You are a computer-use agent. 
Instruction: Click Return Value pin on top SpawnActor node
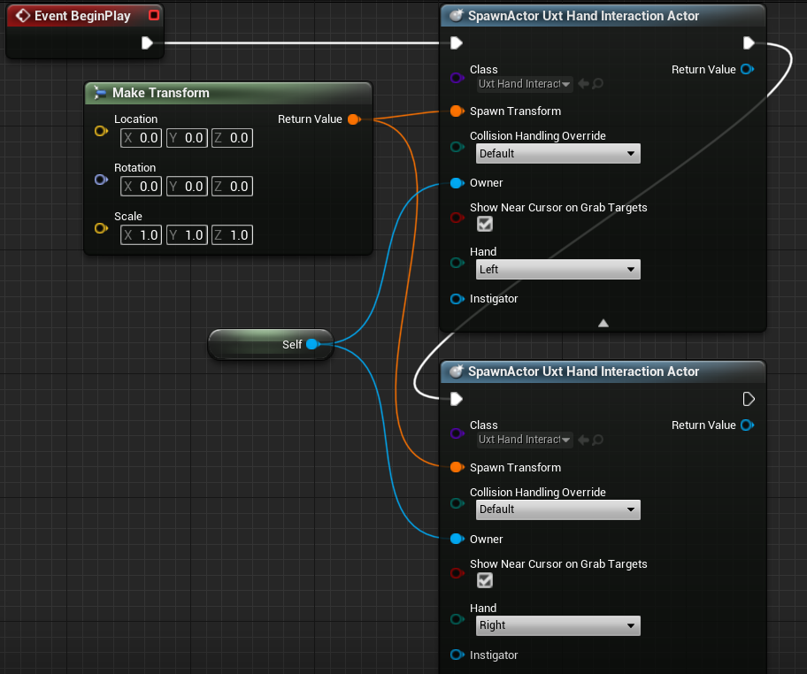click(x=747, y=69)
